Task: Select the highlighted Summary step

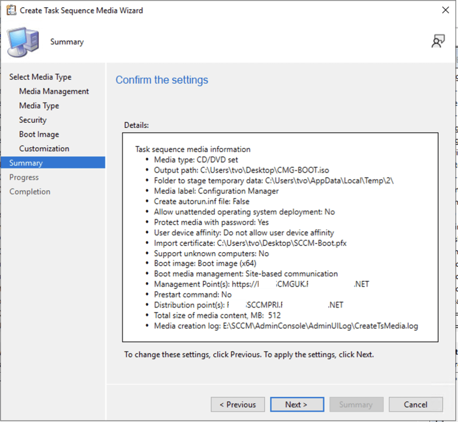Action: pyautogui.click(x=26, y=163)
